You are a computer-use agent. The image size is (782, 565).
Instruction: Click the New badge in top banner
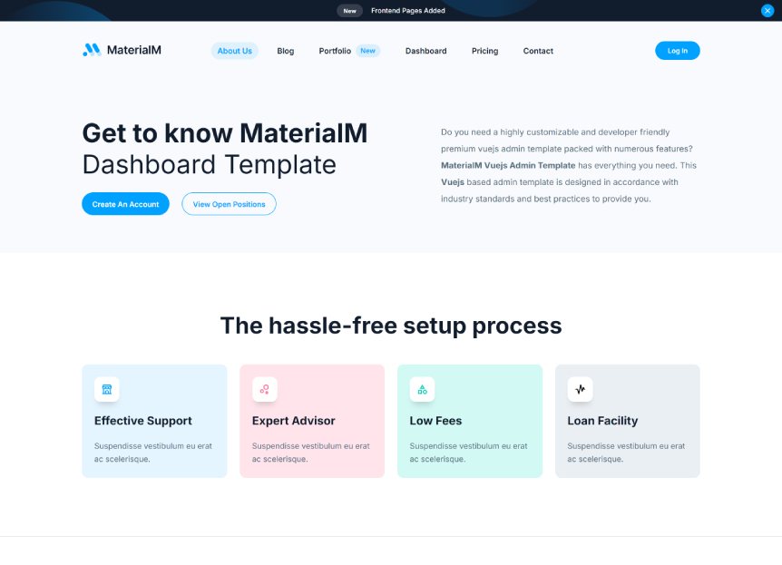click(x=349, y=11)
